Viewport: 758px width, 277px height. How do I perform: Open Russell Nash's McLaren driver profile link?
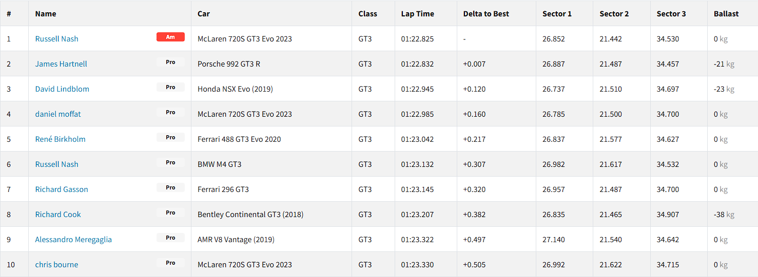(56, 39)
